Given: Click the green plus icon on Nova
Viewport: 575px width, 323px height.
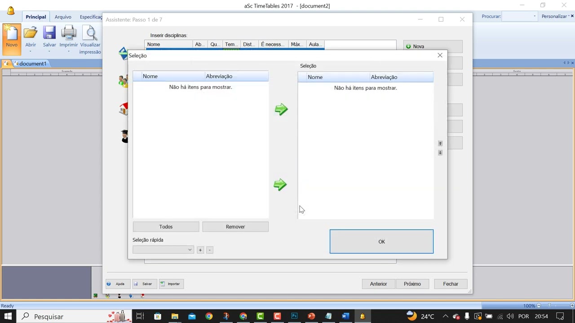Looking at the screenshot, I should pos(408,46).
